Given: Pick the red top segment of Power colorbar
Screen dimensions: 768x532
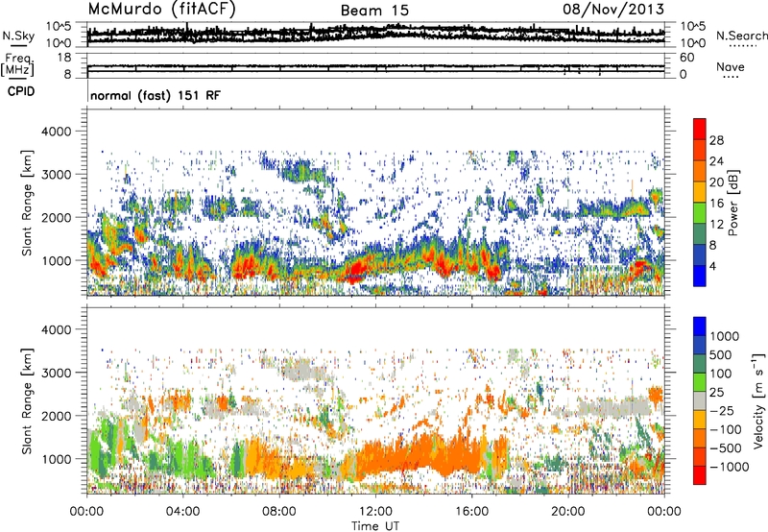Looking at the screenshot, I should 700,129.
